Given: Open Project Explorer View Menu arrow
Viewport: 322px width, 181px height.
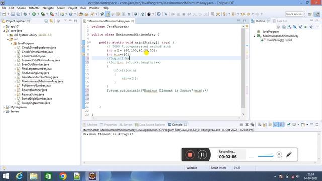Looking at the screenshot, I should coord(65,21).
